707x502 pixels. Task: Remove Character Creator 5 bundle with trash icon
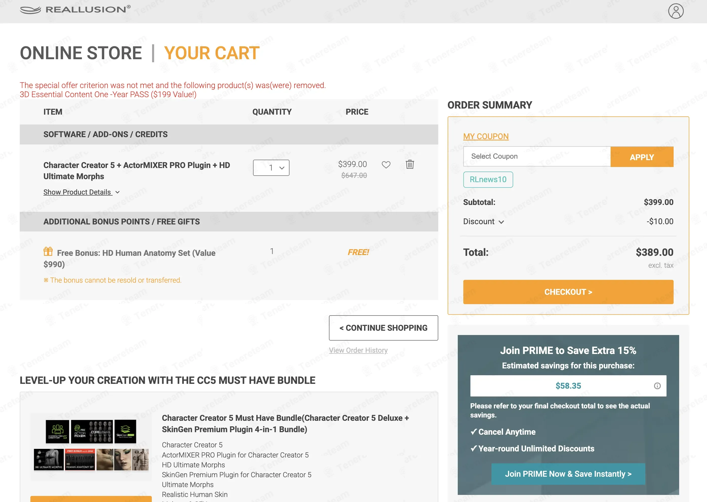(410, 164)
